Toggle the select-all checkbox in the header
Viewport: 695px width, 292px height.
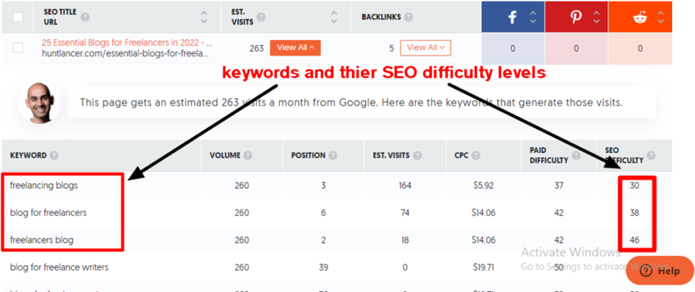tap(18, 16)
